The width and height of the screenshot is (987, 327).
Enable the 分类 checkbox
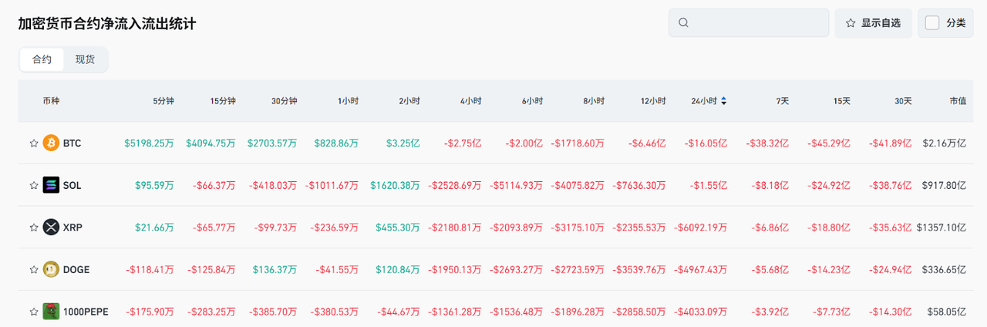932,23
